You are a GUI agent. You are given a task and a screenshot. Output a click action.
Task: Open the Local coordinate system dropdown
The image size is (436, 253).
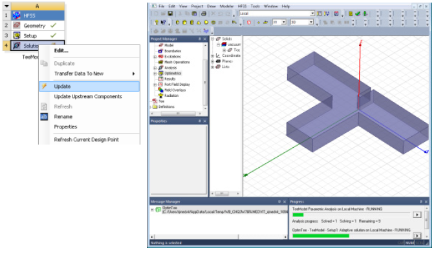click(312, 14)
